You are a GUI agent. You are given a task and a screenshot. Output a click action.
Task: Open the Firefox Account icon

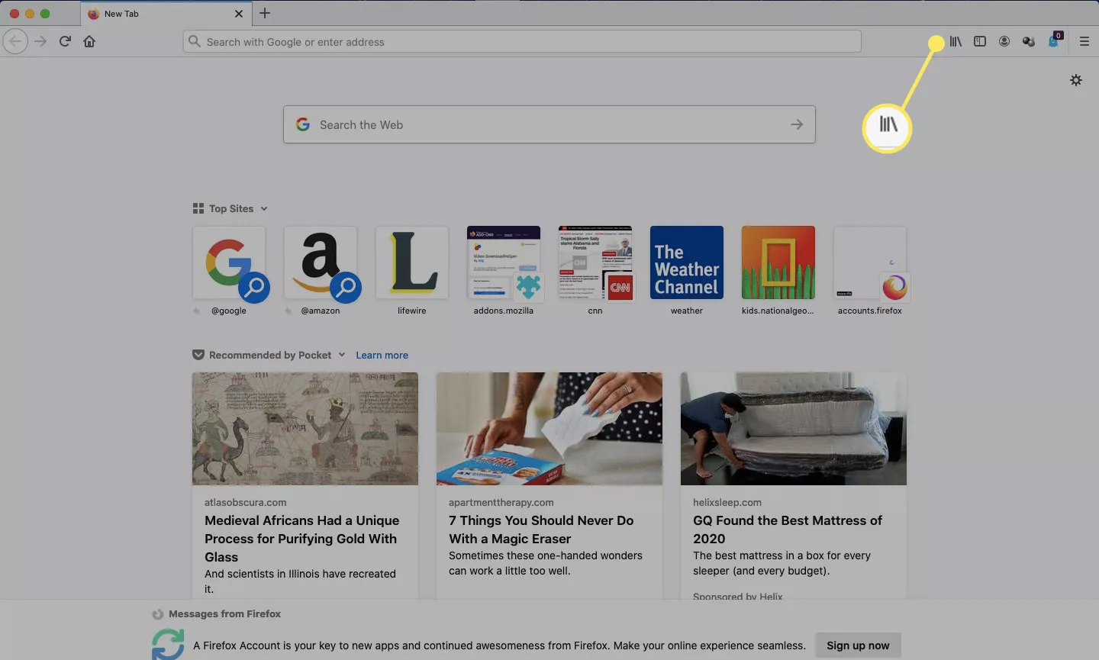pos(1004,42)
